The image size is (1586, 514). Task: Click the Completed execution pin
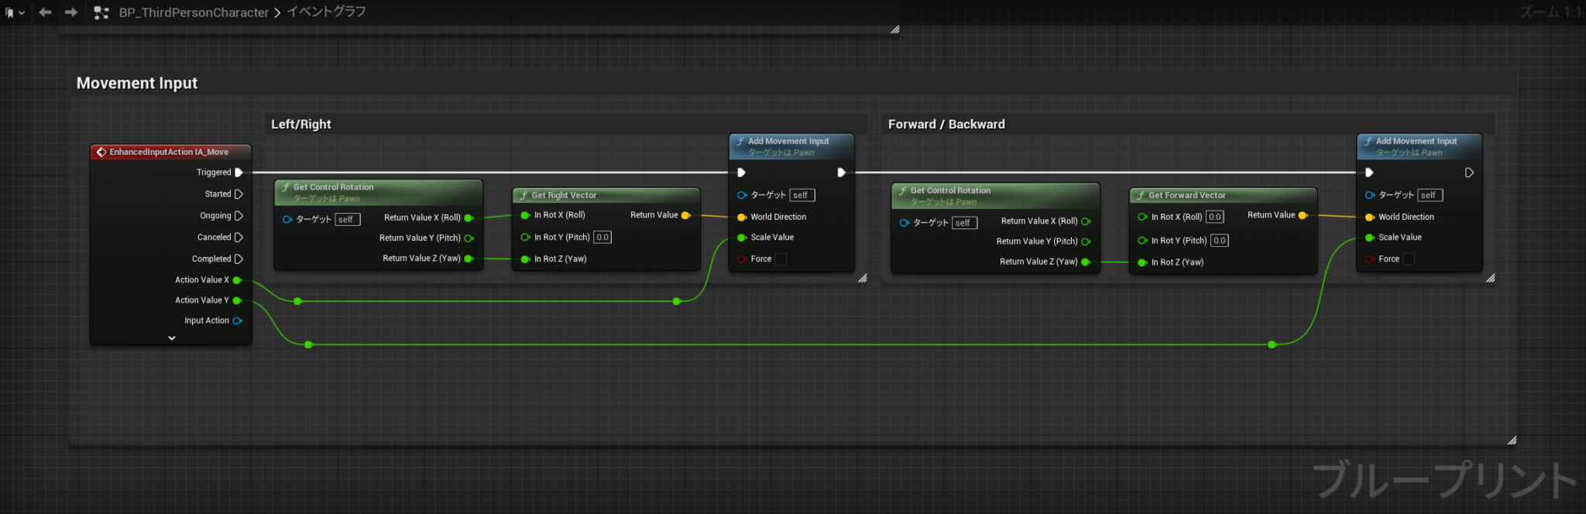coord(239,259)
